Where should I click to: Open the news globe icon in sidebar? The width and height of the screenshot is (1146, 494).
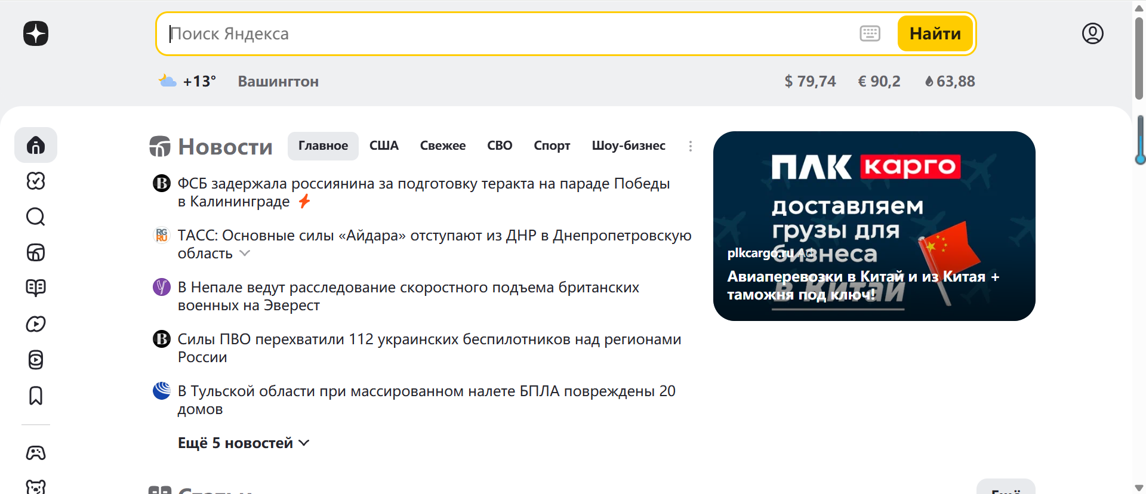[36, 252]
